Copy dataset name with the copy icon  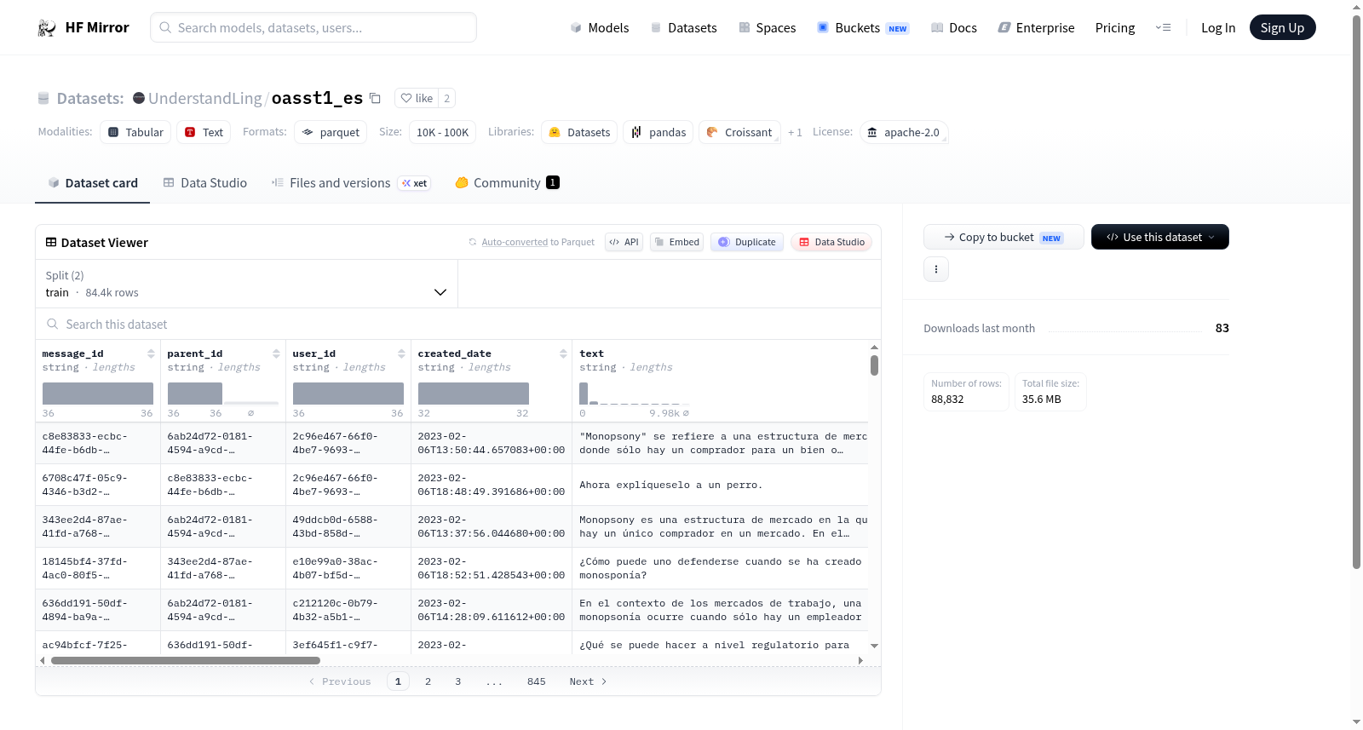[375, 98]
